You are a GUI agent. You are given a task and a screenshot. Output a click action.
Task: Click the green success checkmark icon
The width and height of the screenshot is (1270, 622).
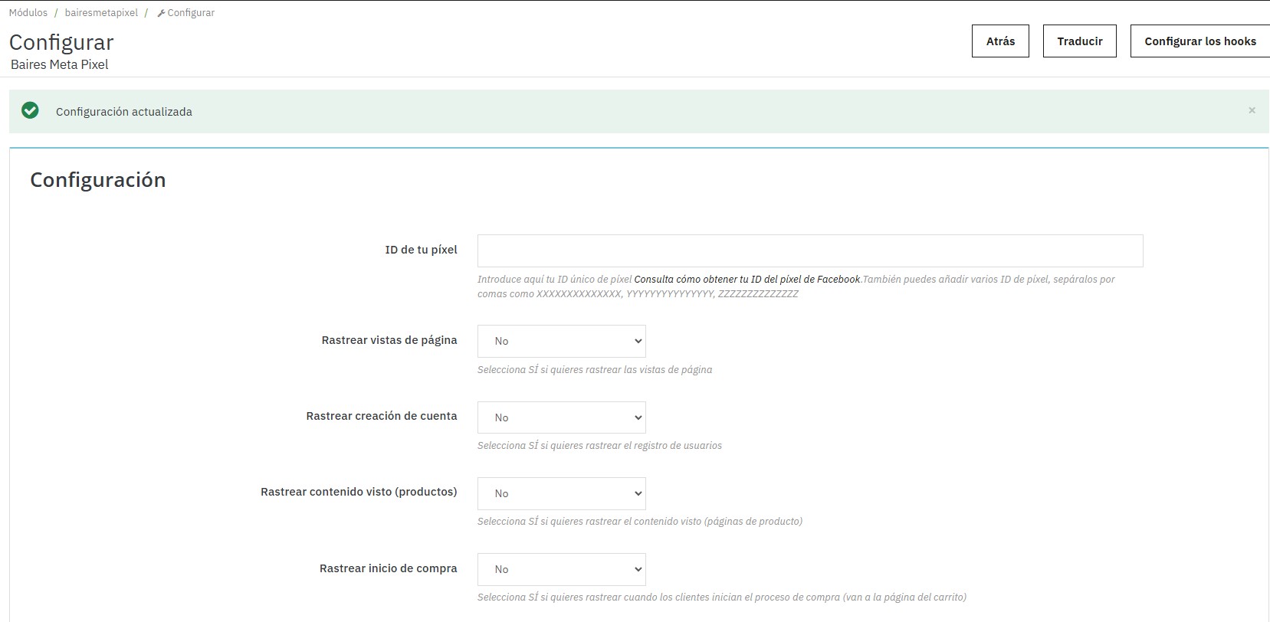click(30, 111)
